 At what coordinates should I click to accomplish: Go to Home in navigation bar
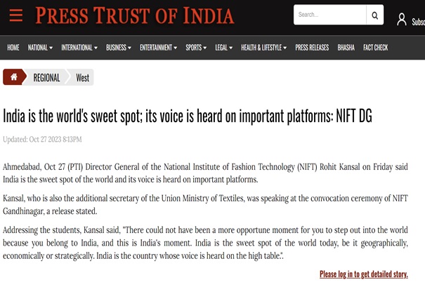[13, 48]
